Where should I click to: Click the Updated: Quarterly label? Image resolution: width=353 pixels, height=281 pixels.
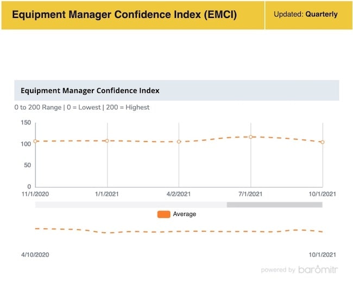(x=305, y=15)
